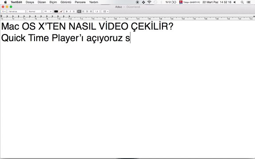Open the list bullets and numbering dropdown

tap(106, 11)
